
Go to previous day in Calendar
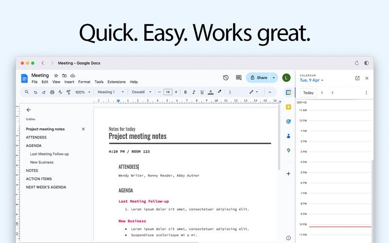pyautogui.click(x=322, y=93)
